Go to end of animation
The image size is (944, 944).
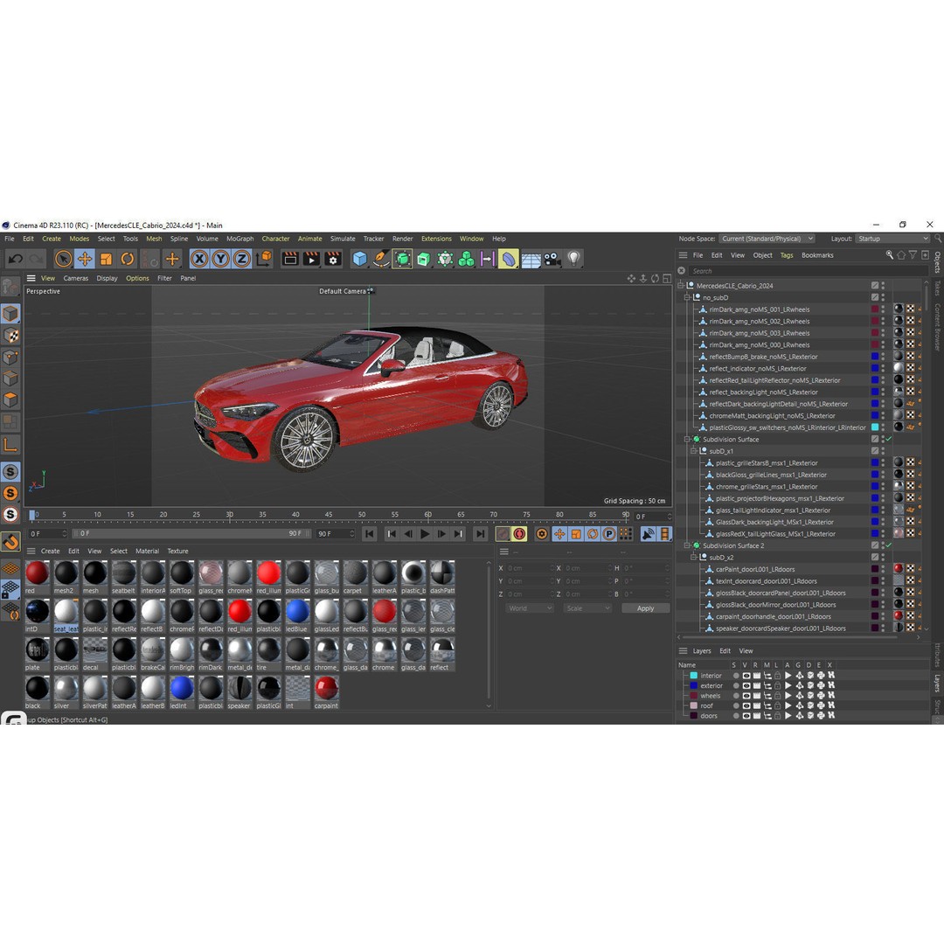tap(480, 534)
